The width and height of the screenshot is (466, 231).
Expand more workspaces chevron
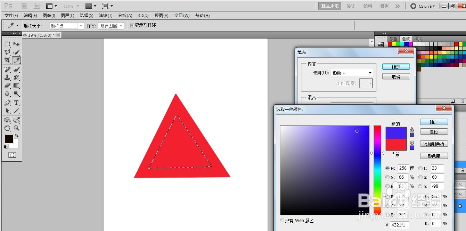coord(398,6)
